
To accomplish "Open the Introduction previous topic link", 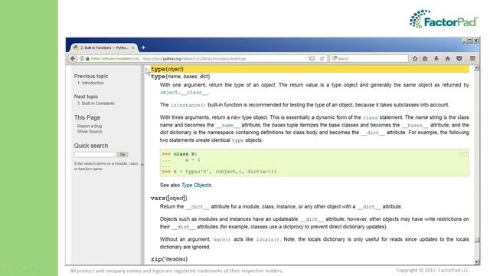I will pyautogui.click(x=90, y=83).
